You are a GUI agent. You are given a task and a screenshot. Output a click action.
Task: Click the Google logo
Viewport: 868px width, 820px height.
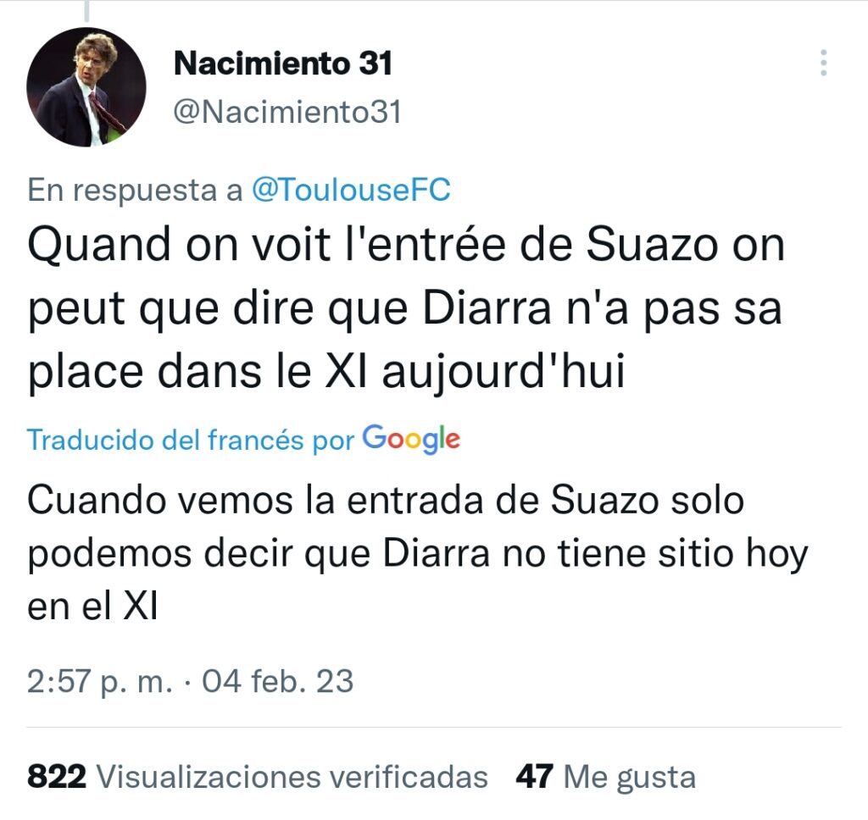(411, 439)
